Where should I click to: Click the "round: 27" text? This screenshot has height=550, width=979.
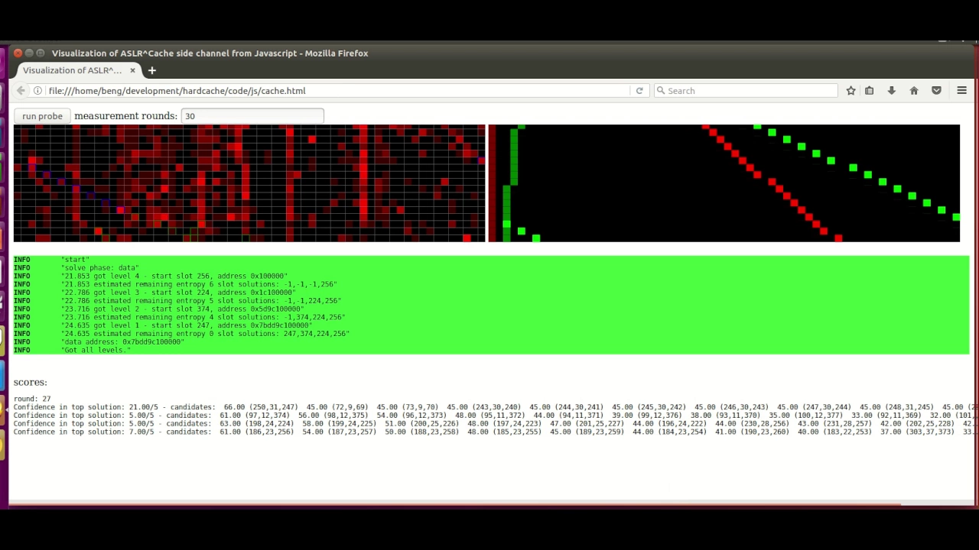32,399
